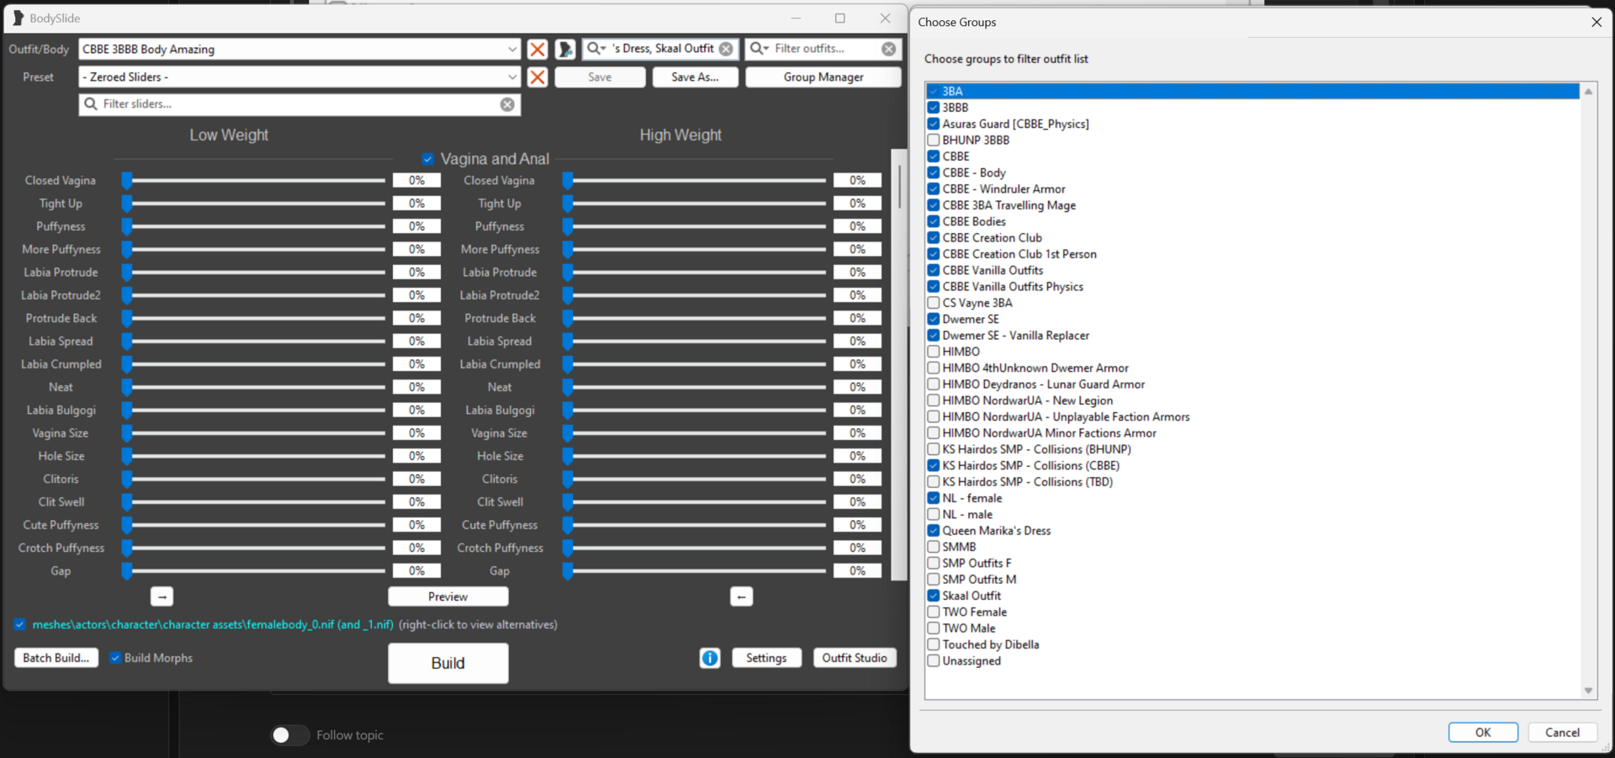
Task: Toggle the femalebody_0.nif output path checkbox
Action: [19, 624]
